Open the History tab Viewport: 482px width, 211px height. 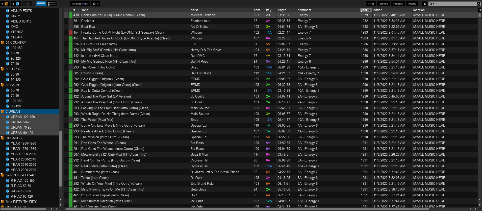tap(412, 4)
